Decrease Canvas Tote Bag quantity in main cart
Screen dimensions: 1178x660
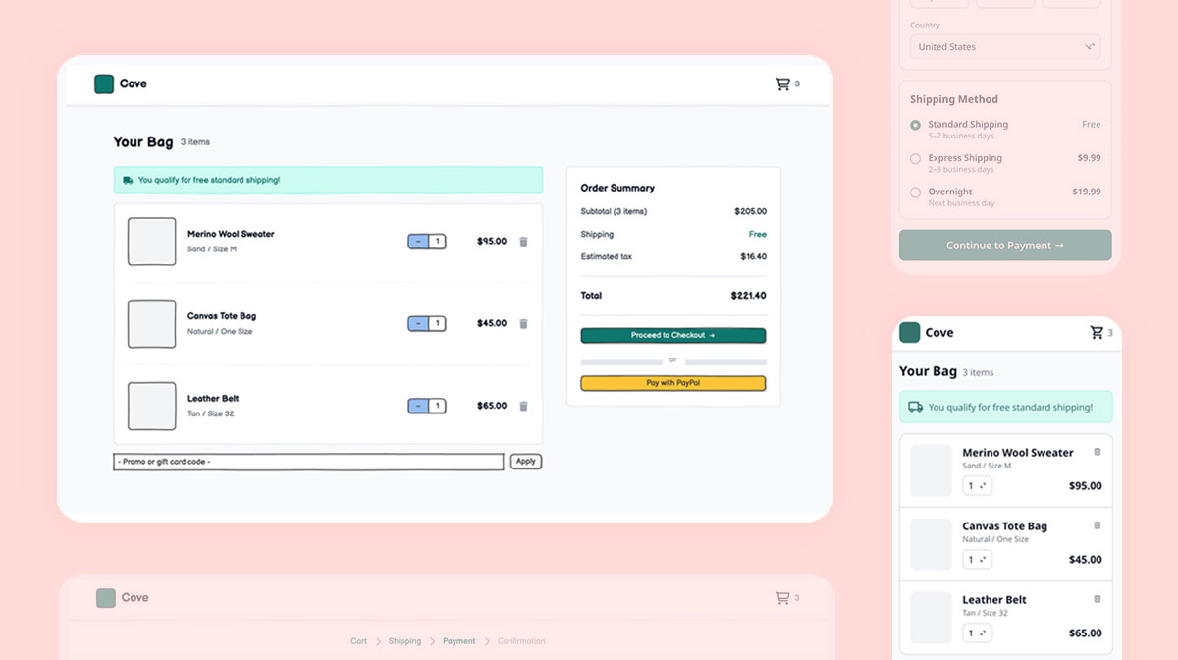coord(418,324)
